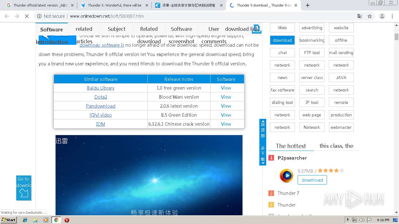The height and width of the screenshot is (224, 399).
Task: Select the Web category tag
Action: pyautogui.click(x=282, y=28)
